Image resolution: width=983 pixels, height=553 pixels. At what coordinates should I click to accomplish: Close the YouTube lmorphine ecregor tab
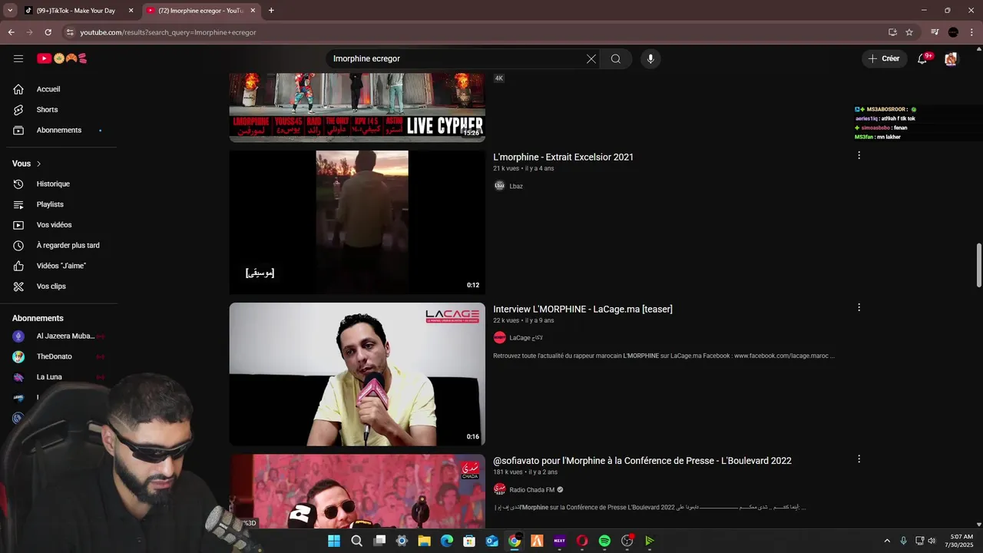point(253,11)
